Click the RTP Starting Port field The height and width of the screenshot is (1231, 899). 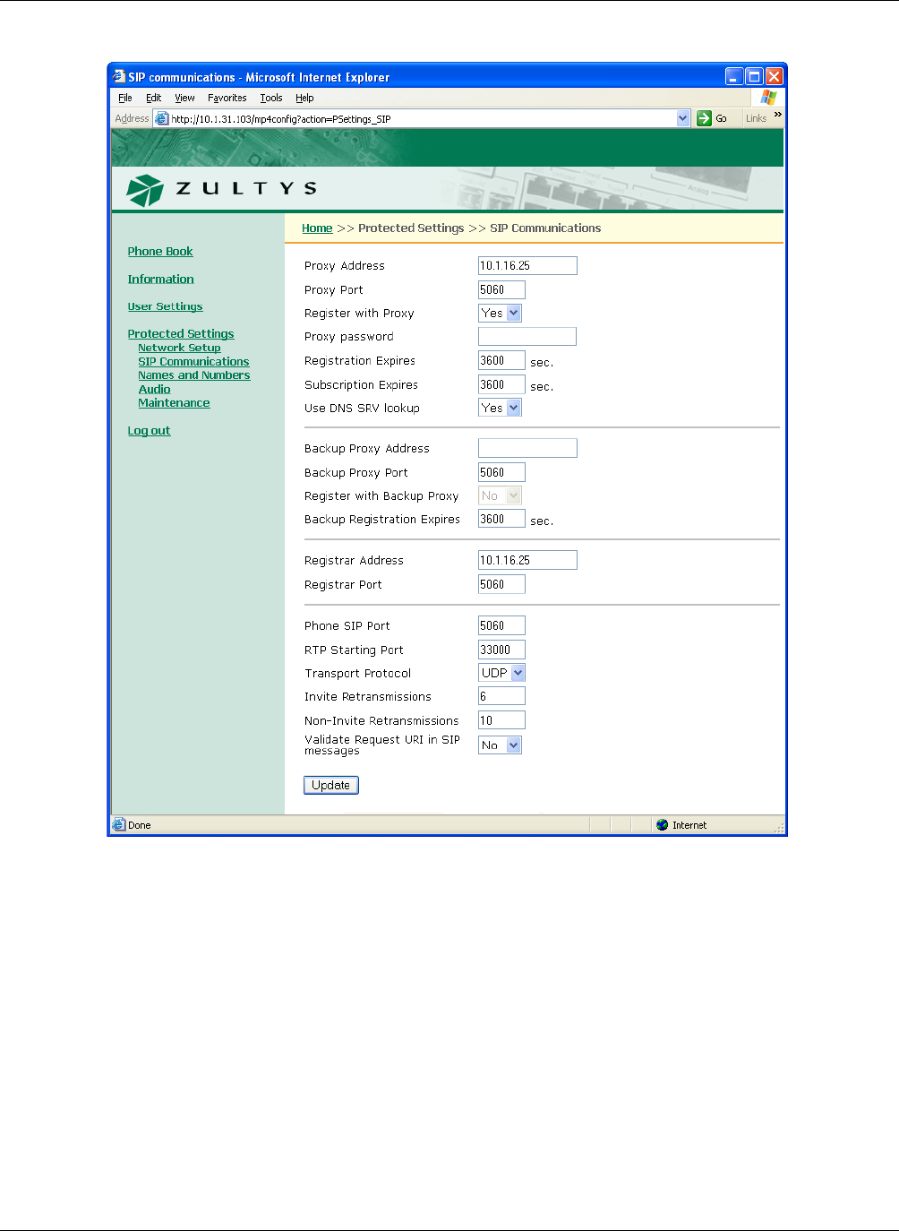[x=501, y=650]
